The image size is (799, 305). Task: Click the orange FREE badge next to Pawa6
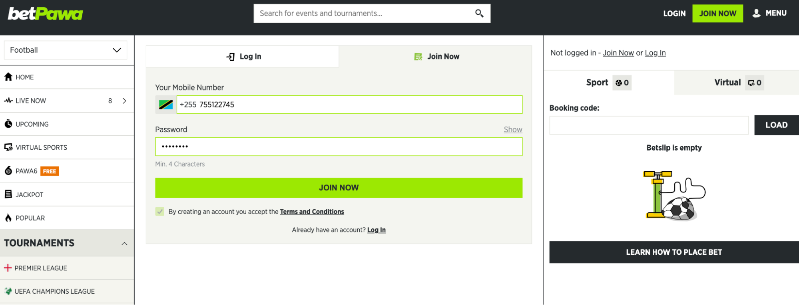(50, 171)
